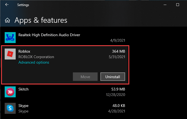Viewport: 187px width, 119px height.
Task: Click the Skitch app icon
Action: tap(10, 92)
